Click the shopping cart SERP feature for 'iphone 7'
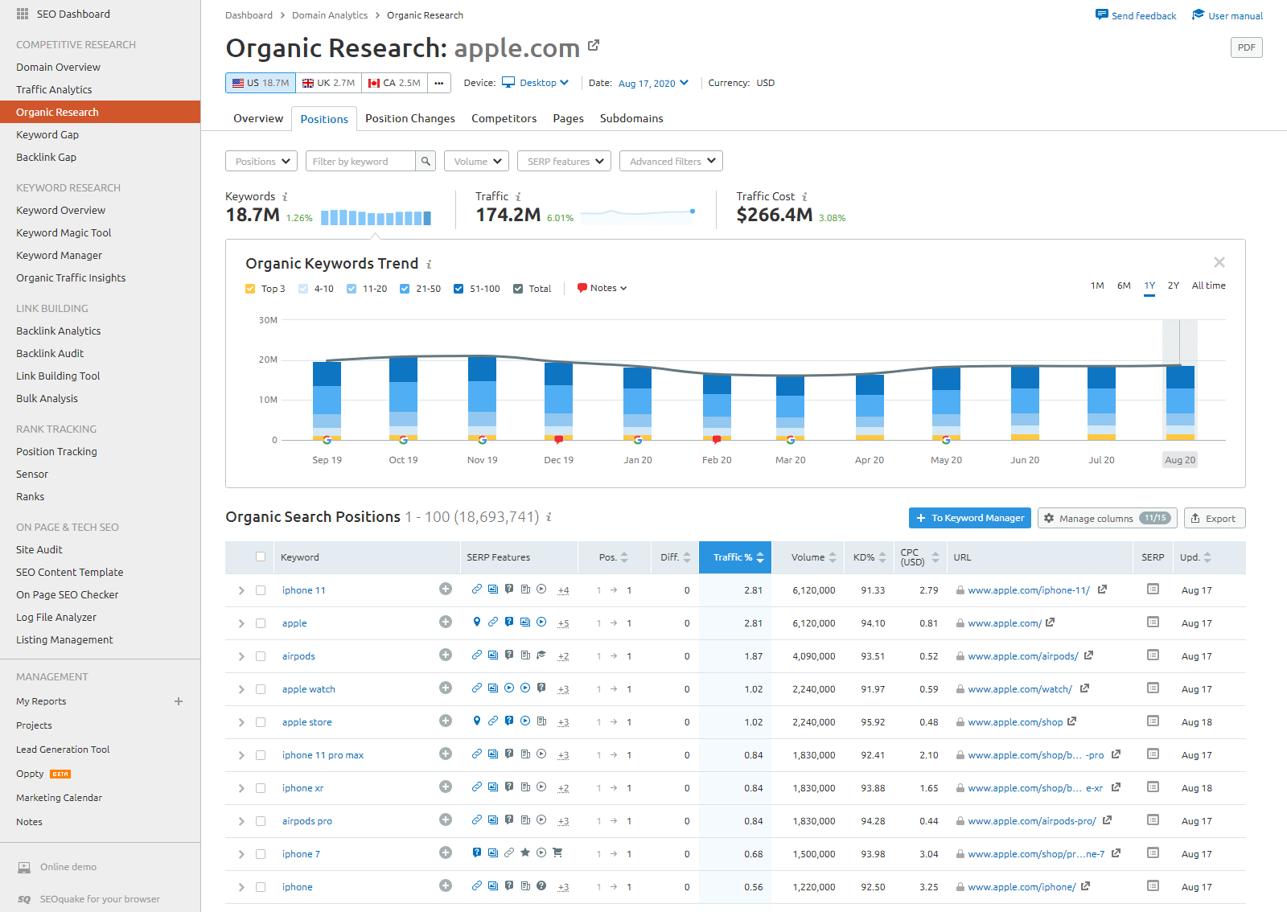 [x=557, y=852]
